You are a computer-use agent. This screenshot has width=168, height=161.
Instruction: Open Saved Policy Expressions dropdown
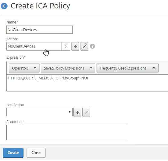click(68, 68)
